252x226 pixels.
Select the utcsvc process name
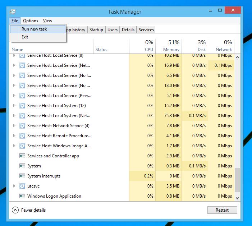[33, 186]
